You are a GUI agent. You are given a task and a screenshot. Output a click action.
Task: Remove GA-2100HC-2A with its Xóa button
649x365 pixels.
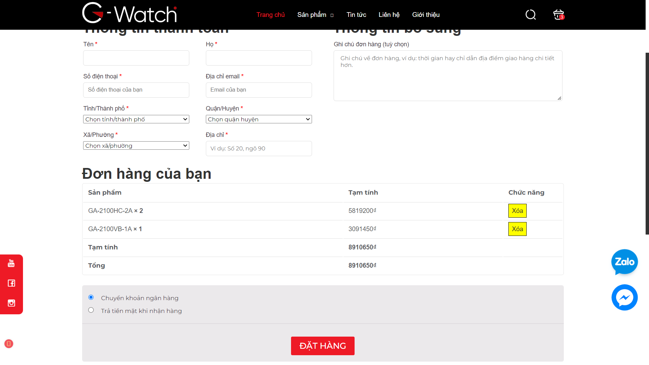pyautogui.click(x=517, y=211)
